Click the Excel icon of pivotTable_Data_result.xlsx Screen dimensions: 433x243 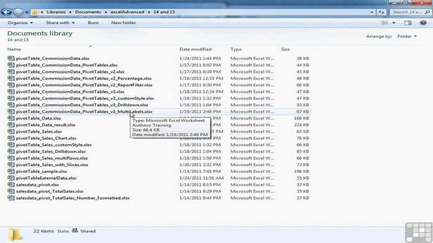point(10,125)
